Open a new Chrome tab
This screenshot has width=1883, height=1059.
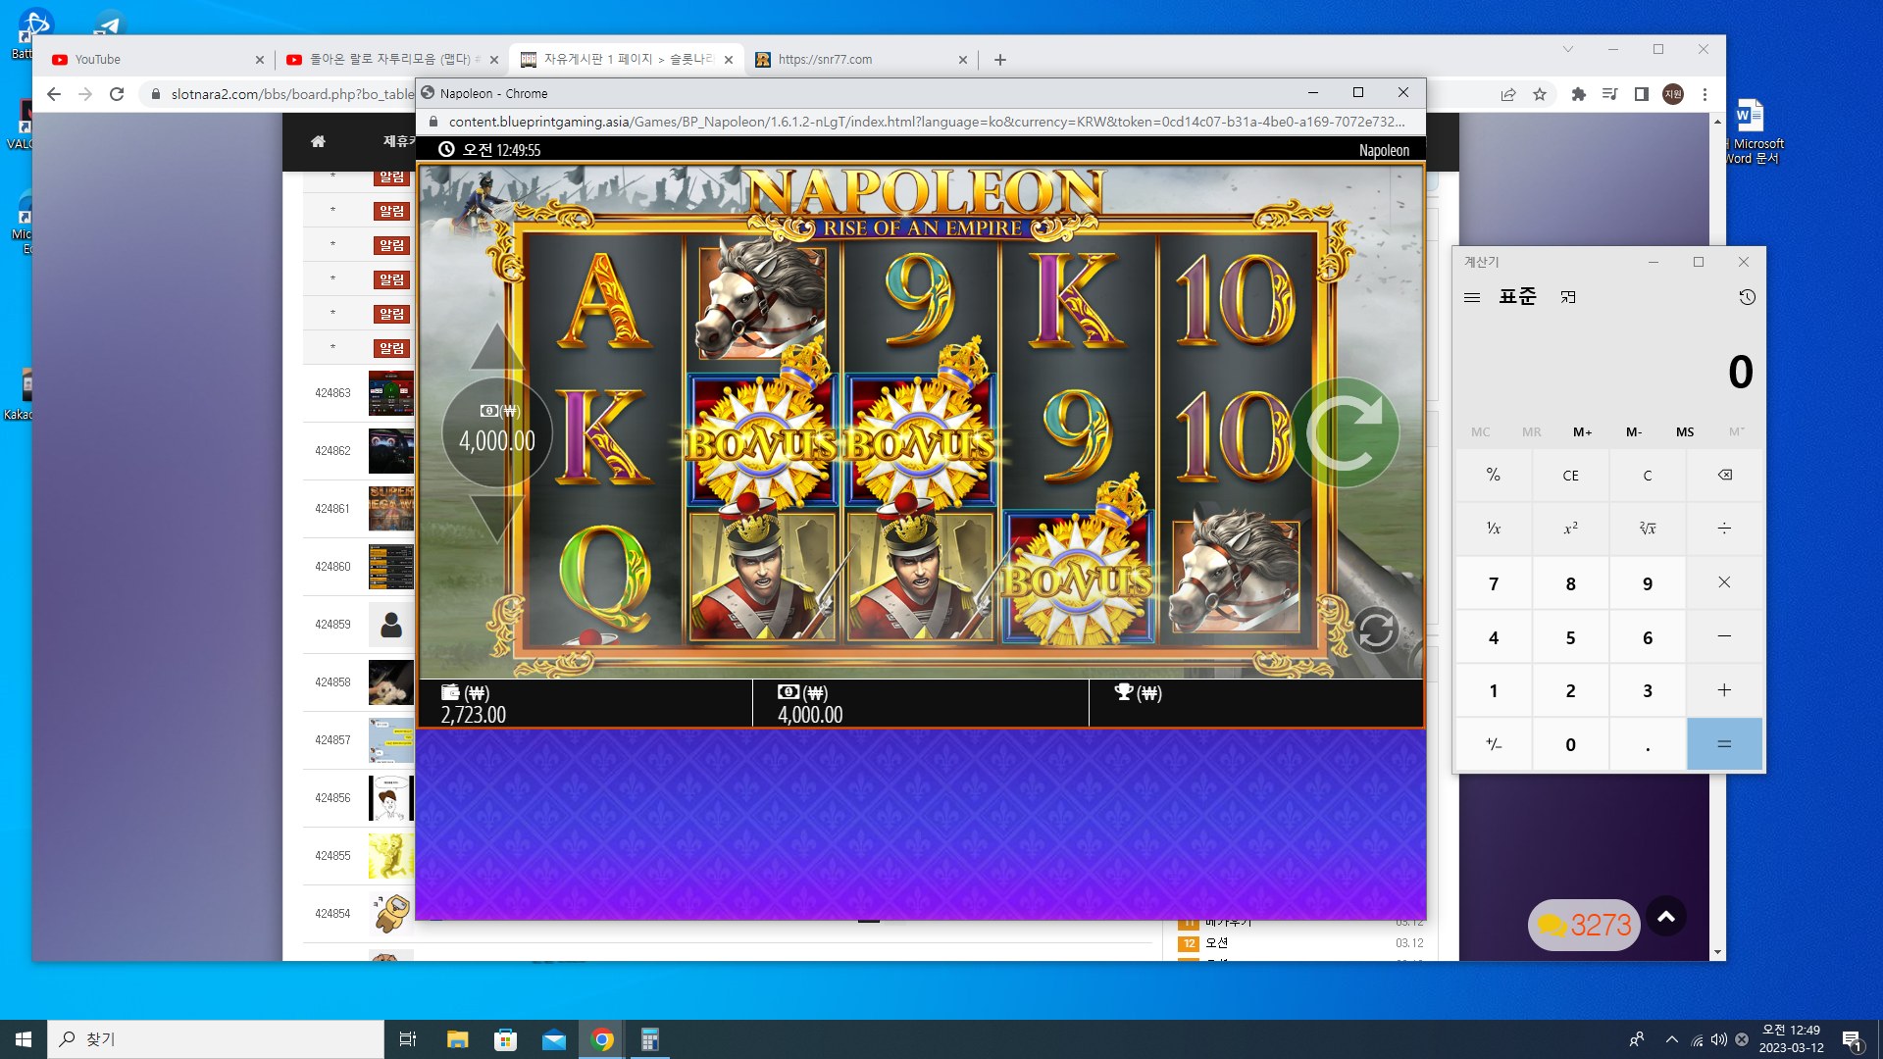[1000, 60]
